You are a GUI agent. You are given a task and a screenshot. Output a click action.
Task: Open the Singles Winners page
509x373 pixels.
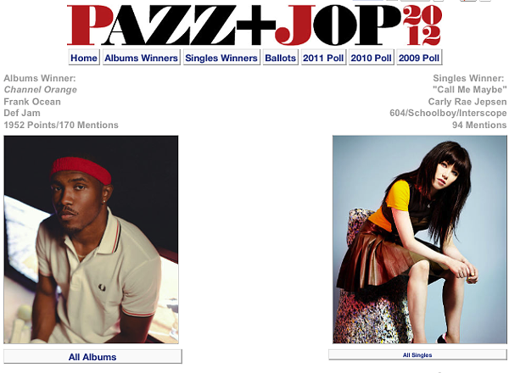coord(221,58)
